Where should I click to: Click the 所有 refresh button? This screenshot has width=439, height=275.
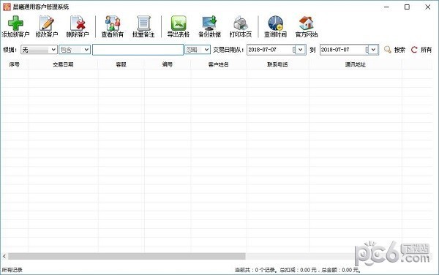[421, 50]
